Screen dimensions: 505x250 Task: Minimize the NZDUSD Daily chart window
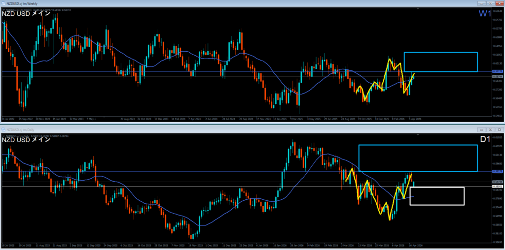click(482, 129)
